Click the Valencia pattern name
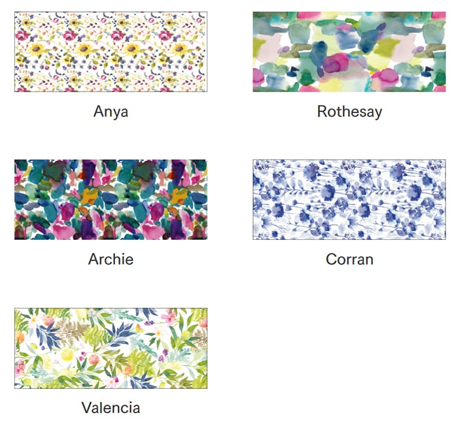The image size is (458, 430). [x=111, y=408]
